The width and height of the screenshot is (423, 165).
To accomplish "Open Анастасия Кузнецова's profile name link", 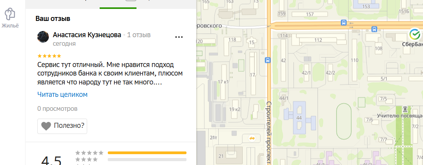I will (x=87, y=35).
